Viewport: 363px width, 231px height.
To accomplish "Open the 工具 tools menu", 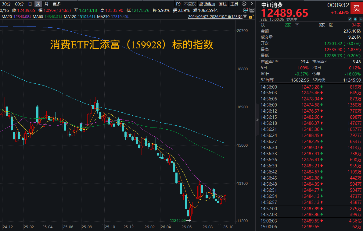I will [234, 4].
